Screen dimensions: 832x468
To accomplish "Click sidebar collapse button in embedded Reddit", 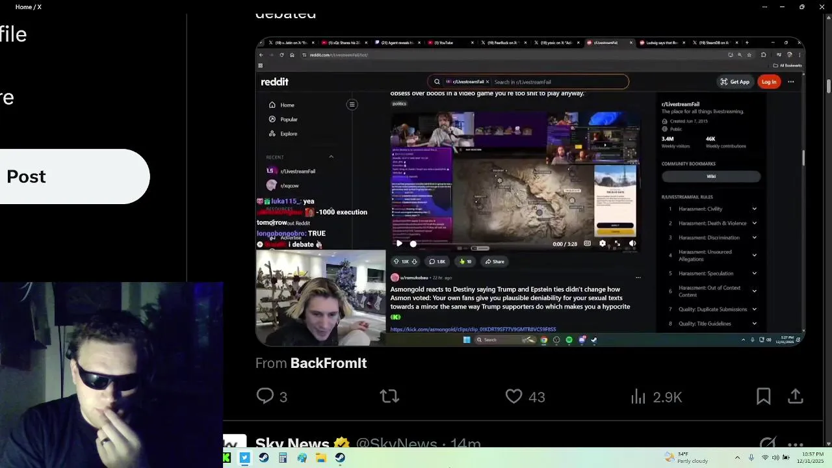I will (352, 105).
